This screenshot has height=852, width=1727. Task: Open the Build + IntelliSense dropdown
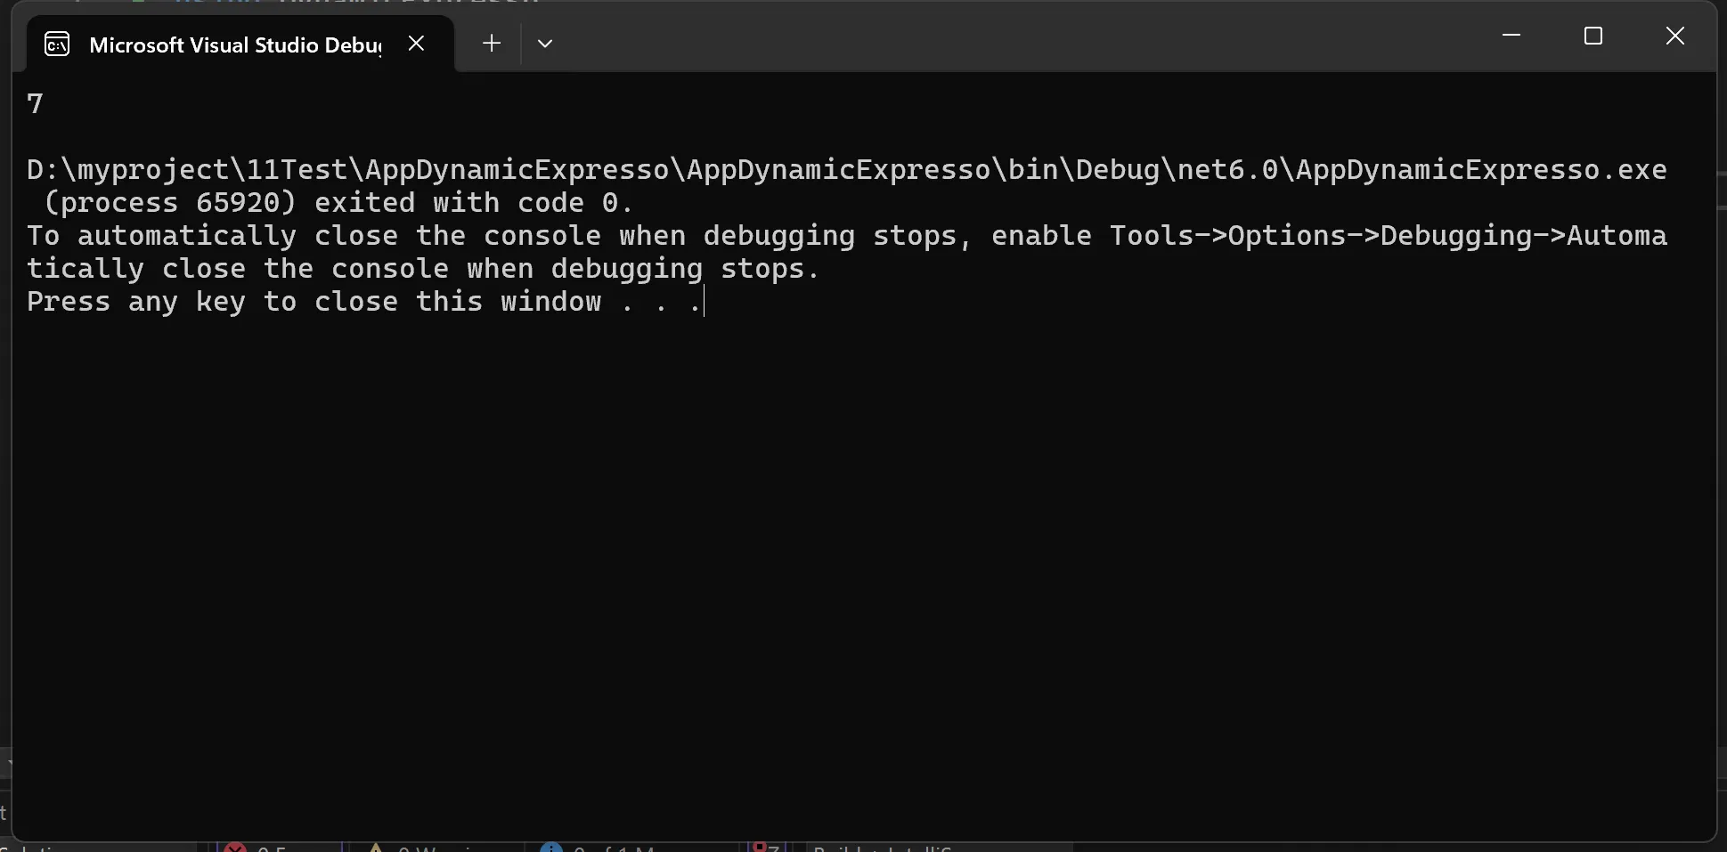(x=939, y=848)
